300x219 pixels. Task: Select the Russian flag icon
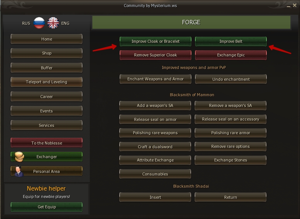(x=39, y=23)
